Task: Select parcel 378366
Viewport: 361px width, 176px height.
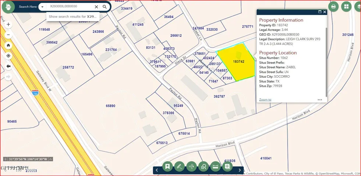Action: point(168,113)
